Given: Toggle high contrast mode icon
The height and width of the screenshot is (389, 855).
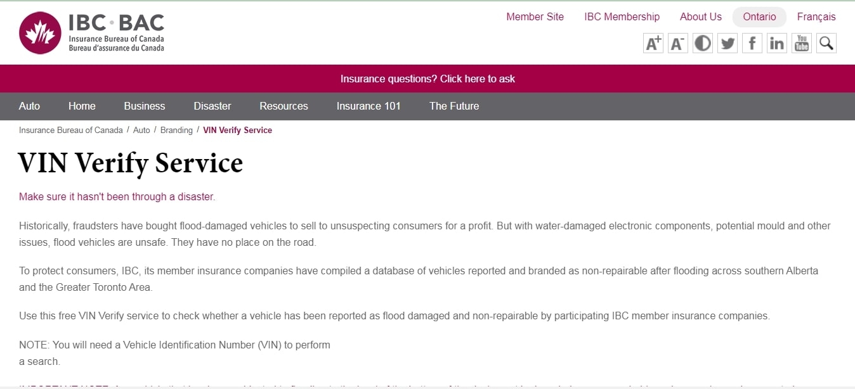Looking at the screenshot, I should pos(703,43).
